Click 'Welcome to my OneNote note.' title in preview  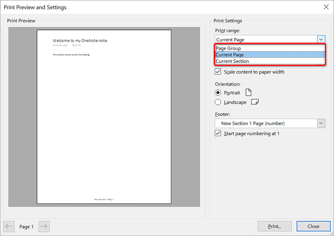80,41
